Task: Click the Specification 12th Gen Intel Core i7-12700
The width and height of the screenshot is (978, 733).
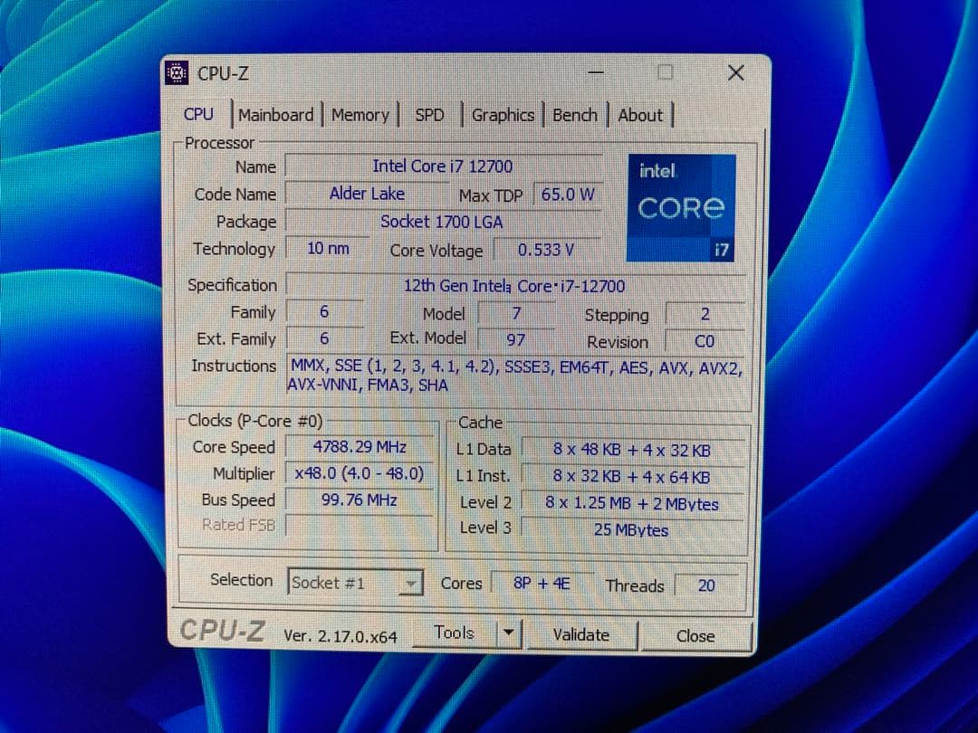Action: pyautogui.click(x=515, y=285)
